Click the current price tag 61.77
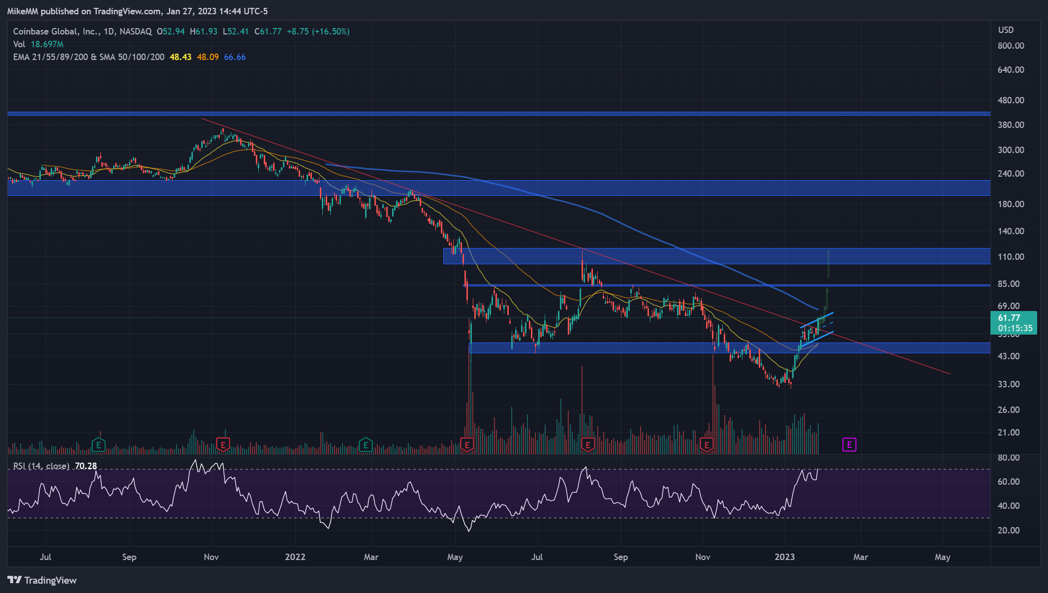Image resolution: width=1048 pixels, height=593 pixels. (1014, 323)
